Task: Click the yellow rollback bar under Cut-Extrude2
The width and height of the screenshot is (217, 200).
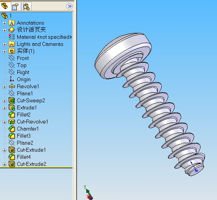Action: (36, 168)
